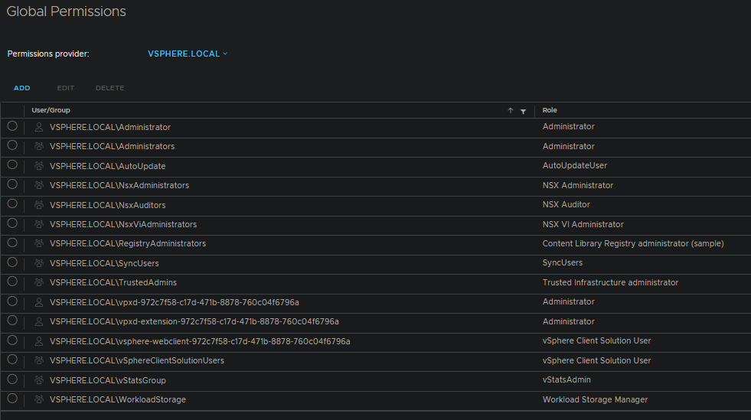The width and height of the screenshot is (751, 420).
Task: Click the group icon next to NsxAuditors
Action: (39, 205)
